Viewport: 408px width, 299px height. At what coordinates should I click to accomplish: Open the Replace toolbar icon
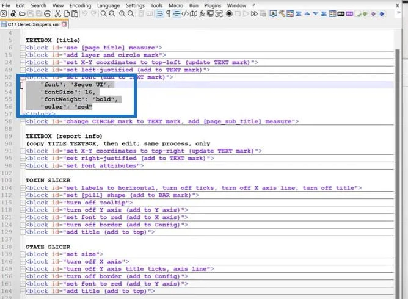pyautogui.click(x=112, y=14)
